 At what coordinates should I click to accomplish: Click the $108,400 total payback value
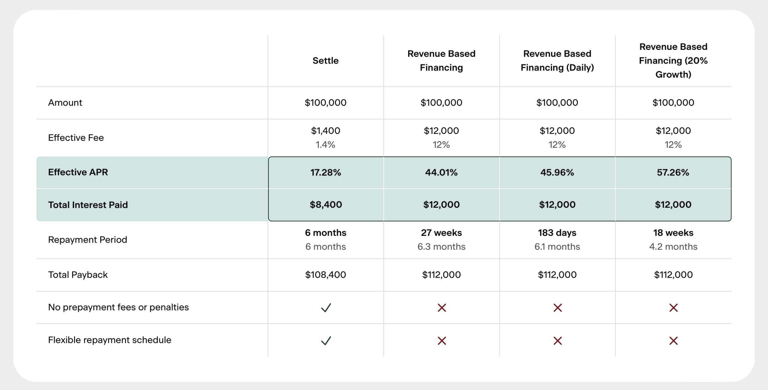(x=325, y=275)
